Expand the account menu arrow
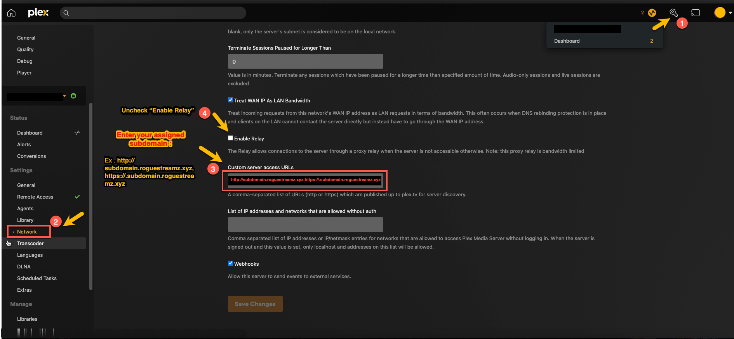734x339 pixels. (731, 13)
